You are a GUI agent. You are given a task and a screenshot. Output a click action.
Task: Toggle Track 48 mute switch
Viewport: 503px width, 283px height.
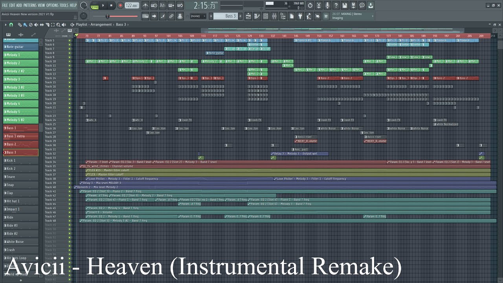click(x=70, y=221)
